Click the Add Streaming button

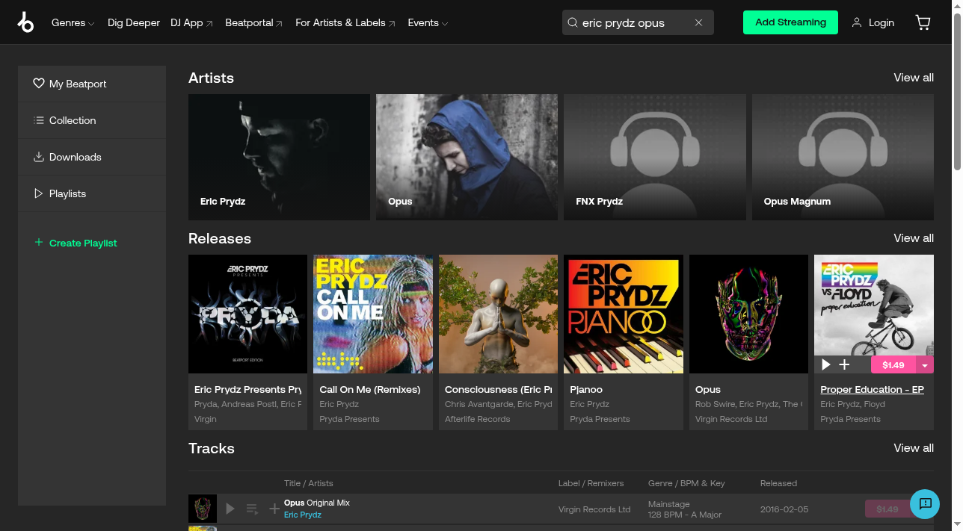point(790,22)
